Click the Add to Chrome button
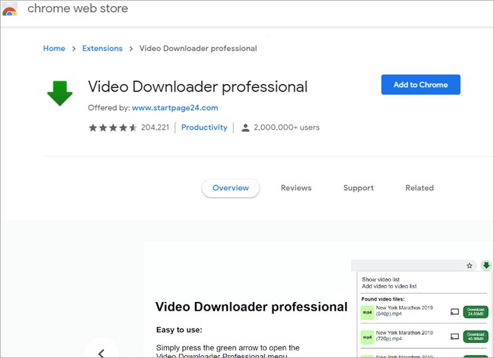The height and width of the screenshot is (358, 494). pos(421,85)
